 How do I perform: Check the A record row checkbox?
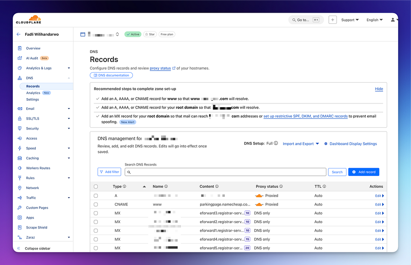[96, 196]
